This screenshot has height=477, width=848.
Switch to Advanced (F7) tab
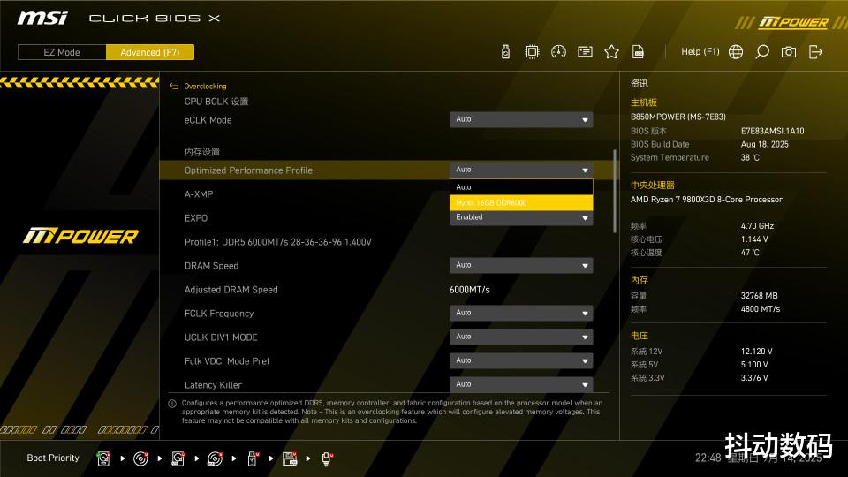pos(150,52)
